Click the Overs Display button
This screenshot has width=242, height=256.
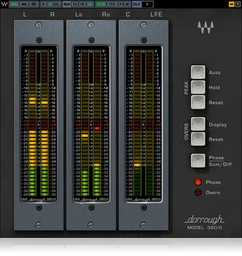point(198,124)
